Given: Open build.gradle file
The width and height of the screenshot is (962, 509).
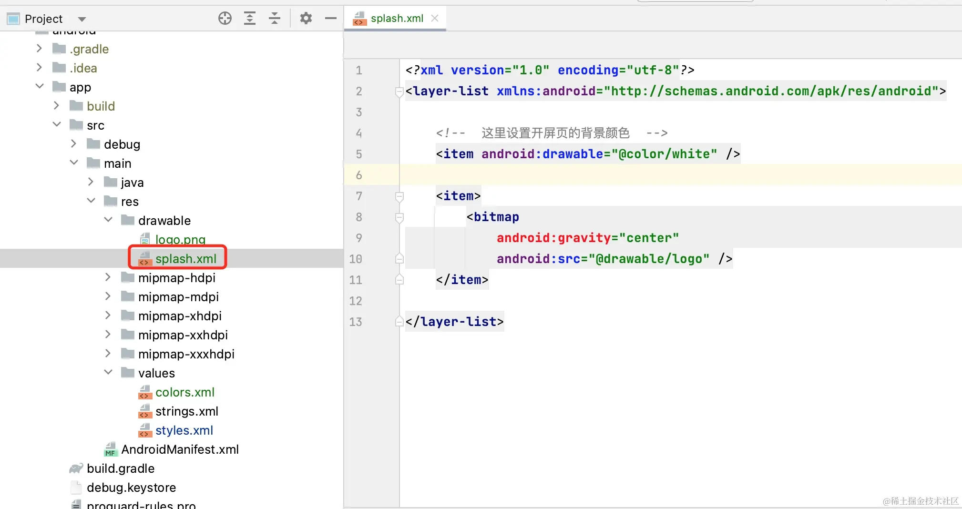Looking at the screenshot, I should point(121,468).
